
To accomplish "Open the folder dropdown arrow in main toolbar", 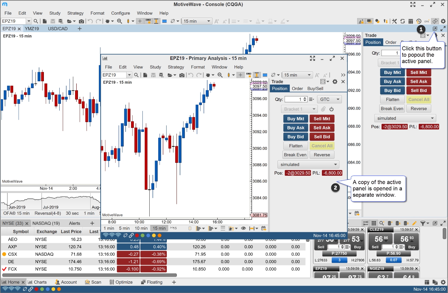I will [74, 21].
